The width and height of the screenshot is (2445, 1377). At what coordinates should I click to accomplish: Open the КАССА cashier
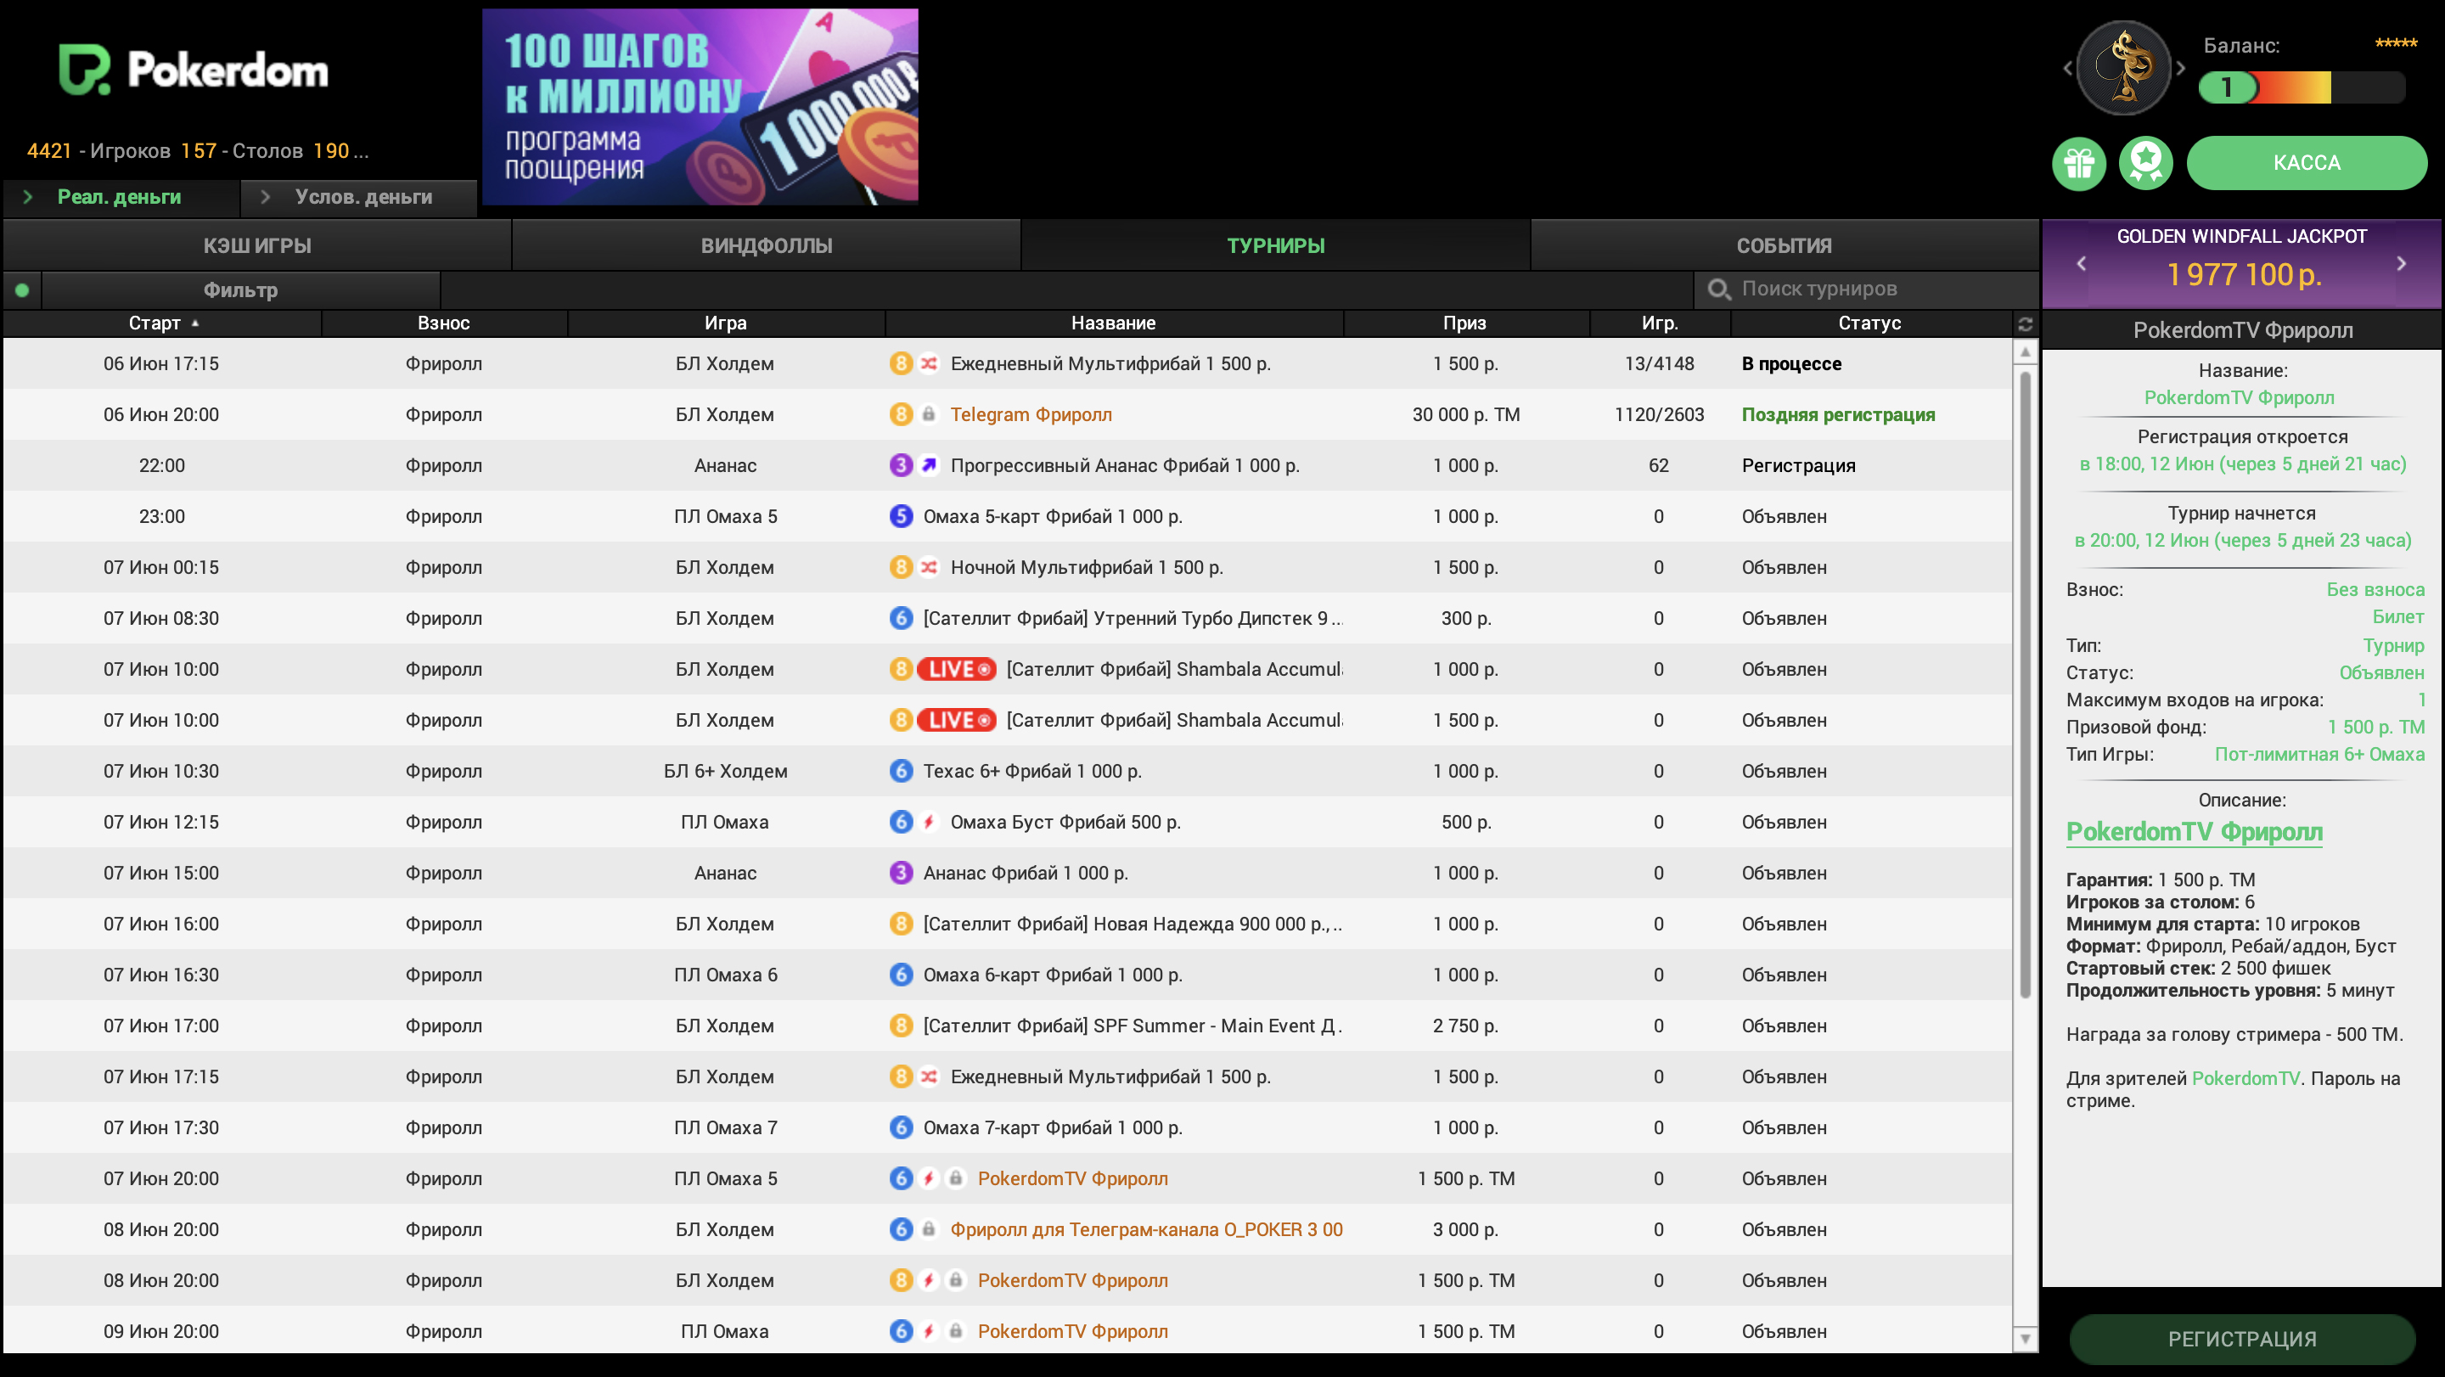point(2307,163)
